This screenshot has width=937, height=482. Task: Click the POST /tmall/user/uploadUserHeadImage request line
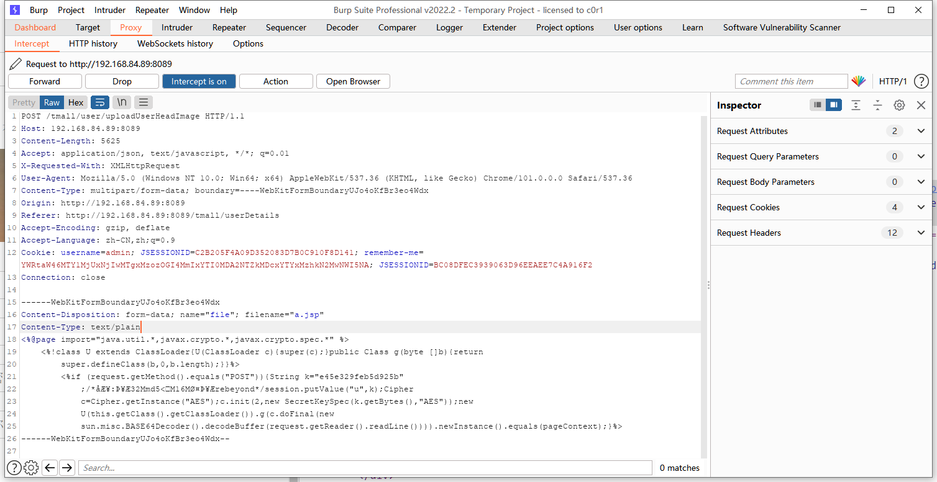pos(133,116)
